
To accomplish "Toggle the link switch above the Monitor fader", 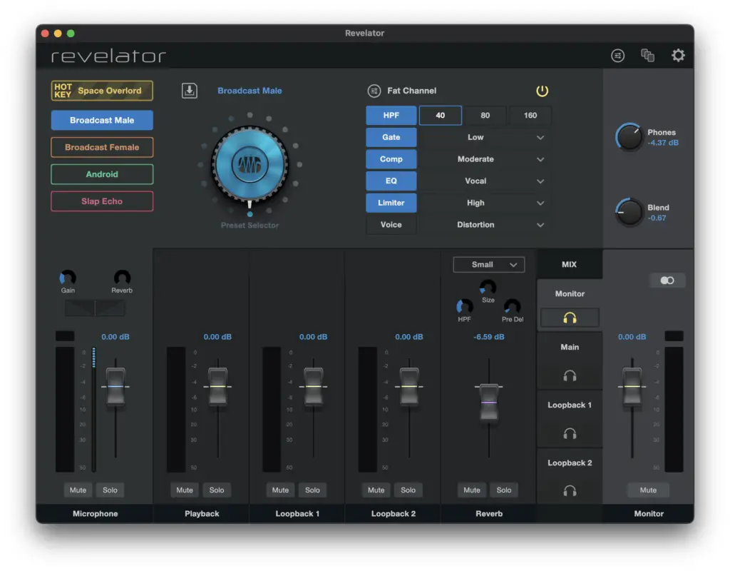I will [x=667, y=280].
